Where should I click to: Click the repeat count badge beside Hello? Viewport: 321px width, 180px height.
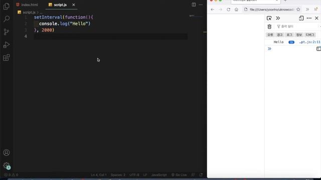point(291,42)
